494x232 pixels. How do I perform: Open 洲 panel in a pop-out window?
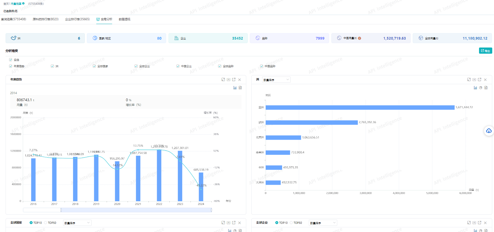[479, 79]
